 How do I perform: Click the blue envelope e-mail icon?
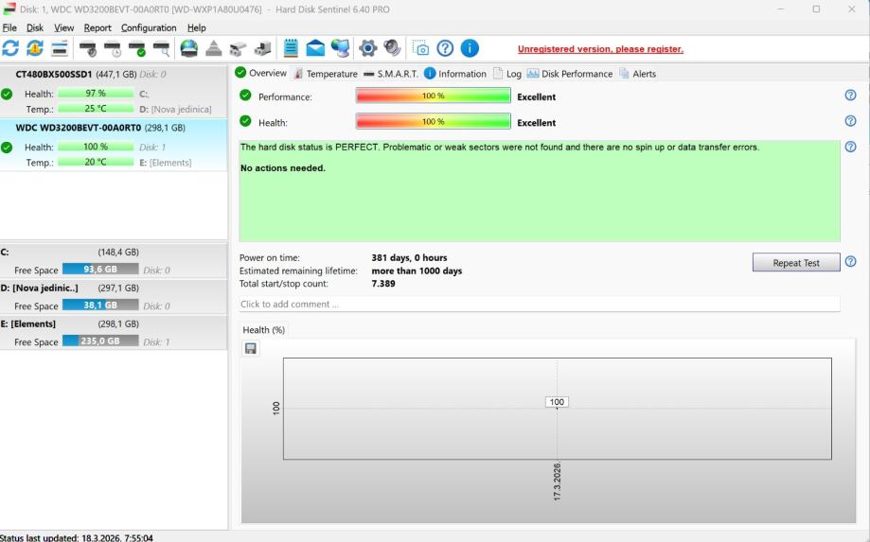point(315,48)
